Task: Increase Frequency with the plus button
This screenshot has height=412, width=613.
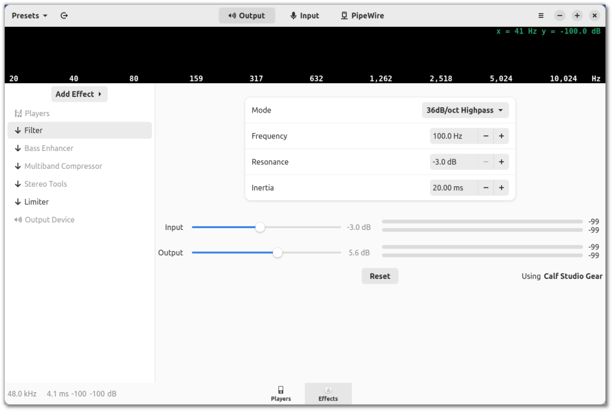Action: [502, 137]
